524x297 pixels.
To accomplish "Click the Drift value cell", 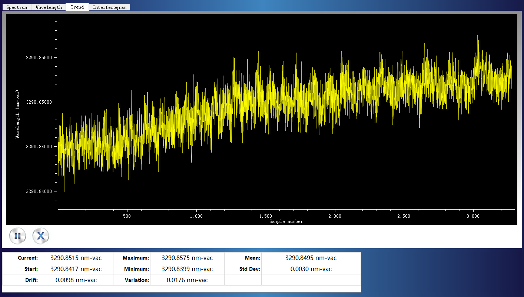I will pos(76,280).
